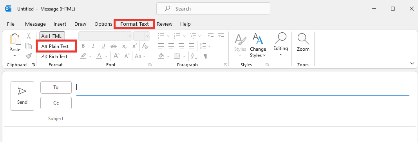Open the Review tab
Image resolution: width=418 pixels, height=142 pixels.
[165, 24]
